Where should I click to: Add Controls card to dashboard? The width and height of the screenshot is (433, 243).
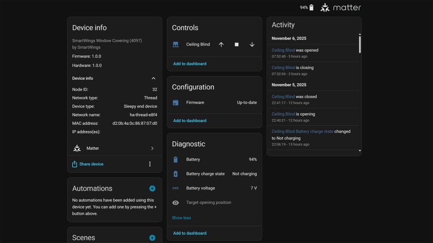click(190, 64)
